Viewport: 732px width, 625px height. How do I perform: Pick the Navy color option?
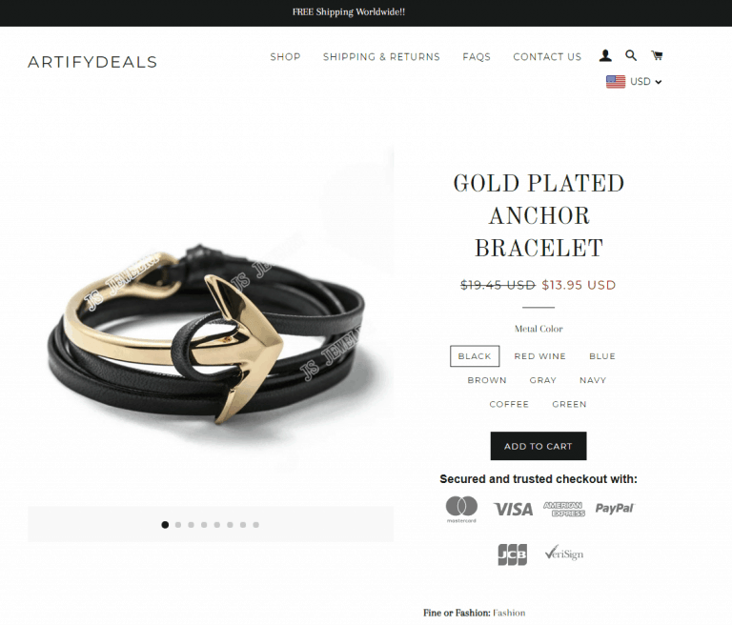pyautogui.click(x=593, y=380)
